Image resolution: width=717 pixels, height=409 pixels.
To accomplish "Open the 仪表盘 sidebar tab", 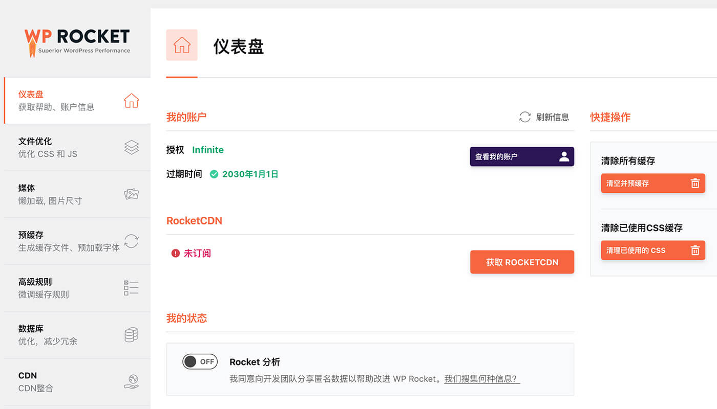I will pos(77,101).
